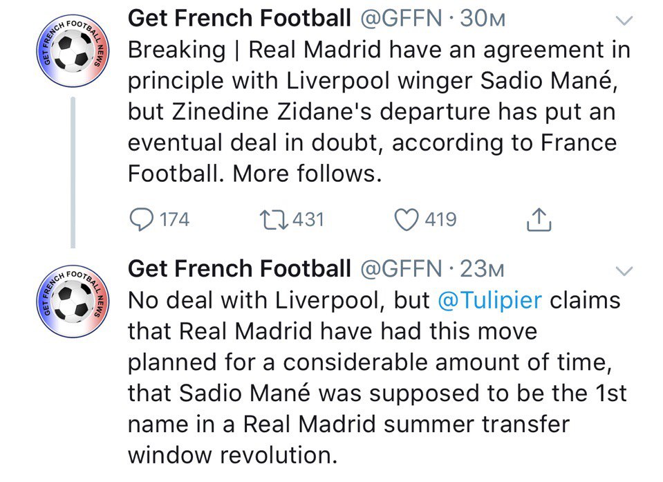This screenshot has height=482, width=663.
Task: Open Get French Football name in first tweet
Action: [239, 19]
